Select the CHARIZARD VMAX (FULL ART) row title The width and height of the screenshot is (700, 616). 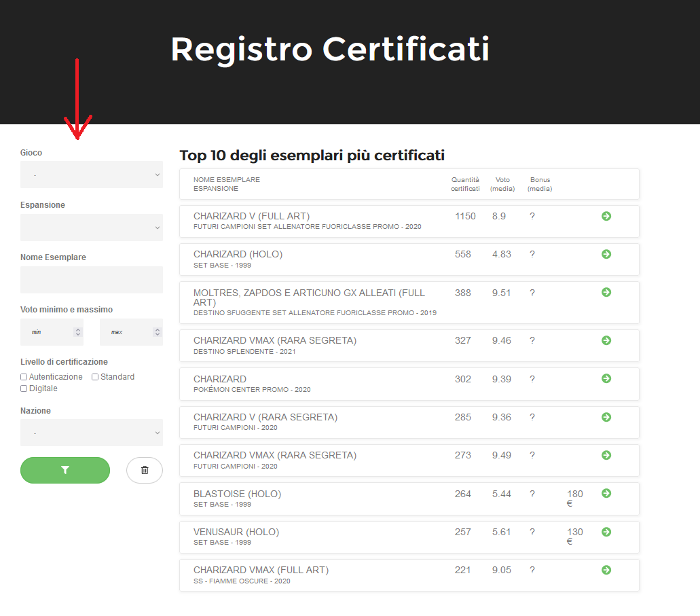point(261,570)
